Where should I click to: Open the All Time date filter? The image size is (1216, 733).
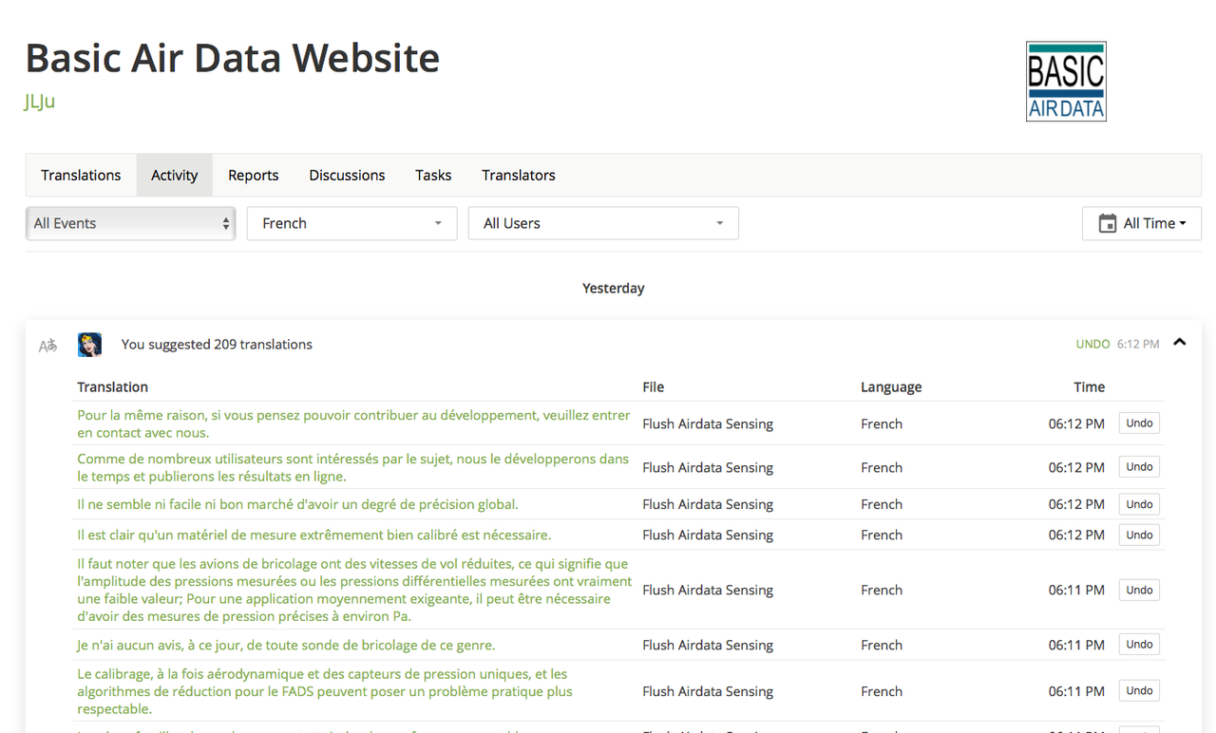pyautogui.click(x=1142, y=223)
